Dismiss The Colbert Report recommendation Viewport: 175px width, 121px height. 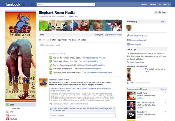(165, 102)
